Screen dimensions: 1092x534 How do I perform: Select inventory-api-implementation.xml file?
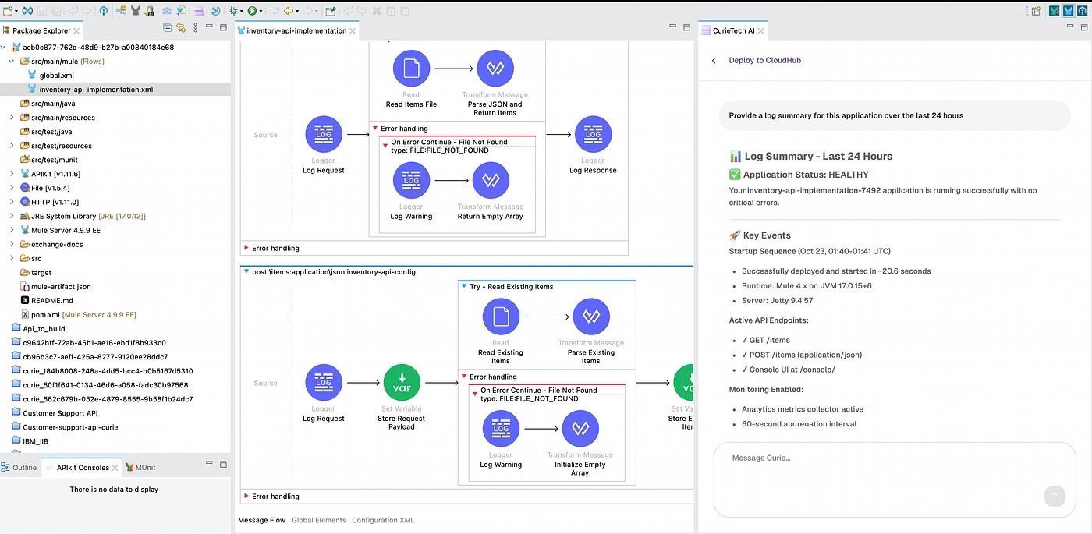point(96,90)
